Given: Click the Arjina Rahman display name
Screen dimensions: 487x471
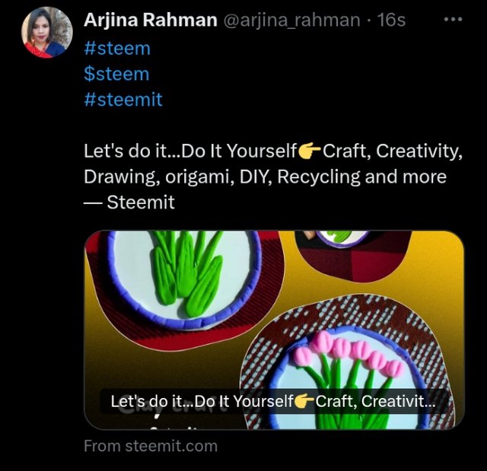Looking at the screenshot, I should coord(150,21).
